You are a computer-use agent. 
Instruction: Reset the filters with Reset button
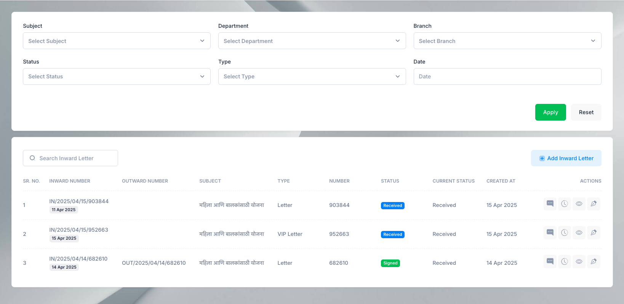click(586, 112)
